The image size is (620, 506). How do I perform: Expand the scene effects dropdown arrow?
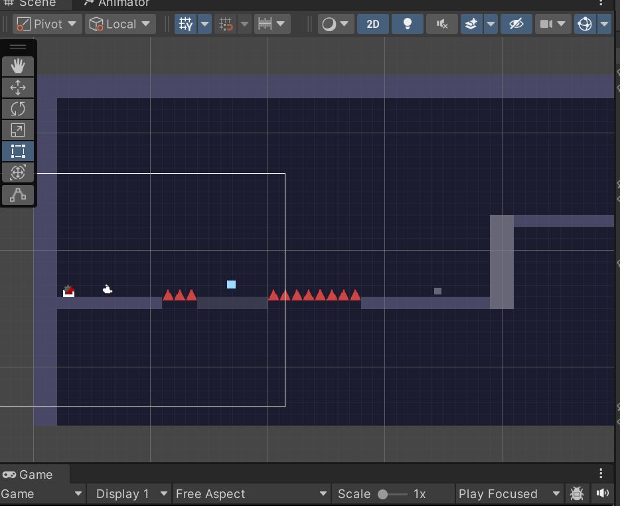[x=491, y=24]
